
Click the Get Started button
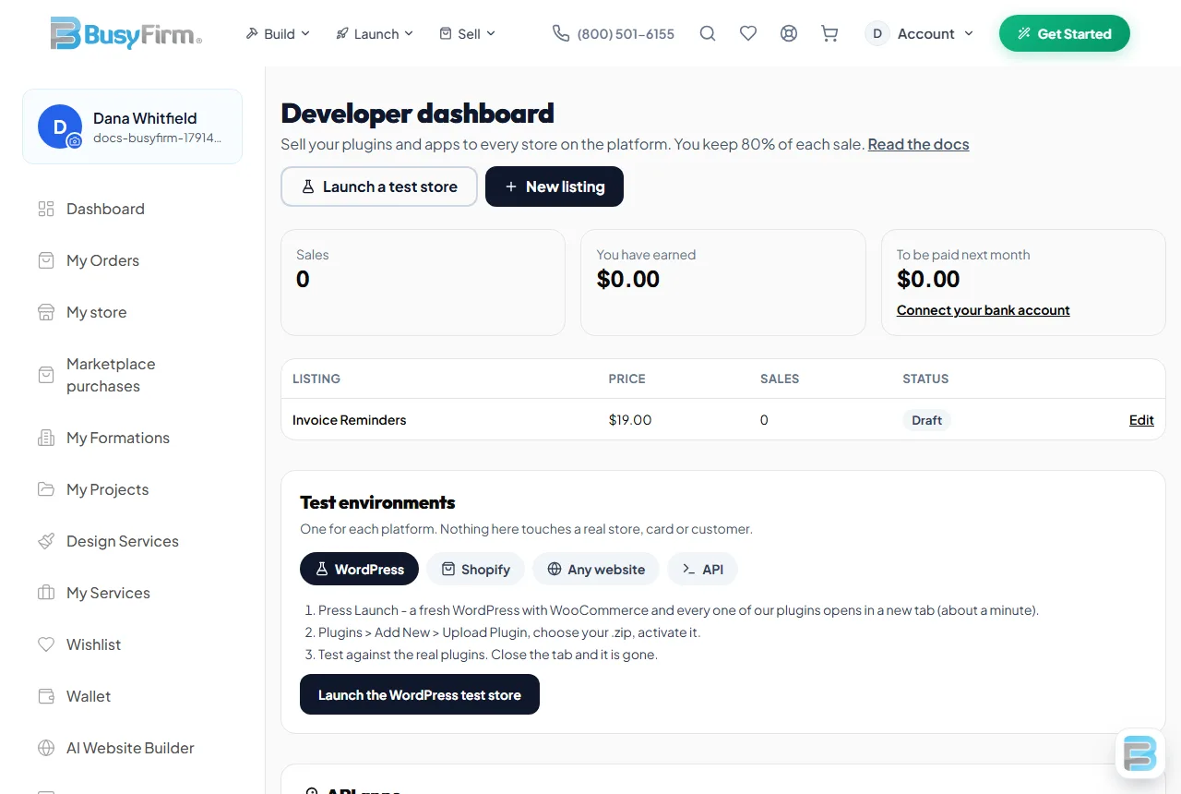coord(1064,33)
